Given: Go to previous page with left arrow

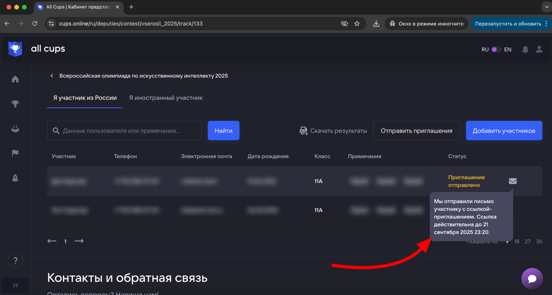Looking at the screenshot, I should (x=52, y=241).
